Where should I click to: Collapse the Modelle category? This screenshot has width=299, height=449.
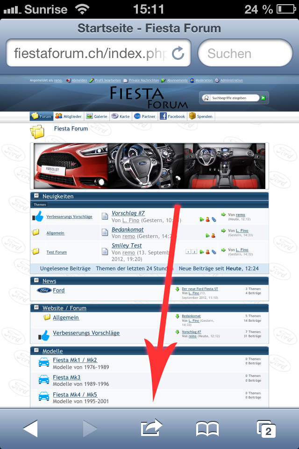pyautogui.click(x=36, y=351)
